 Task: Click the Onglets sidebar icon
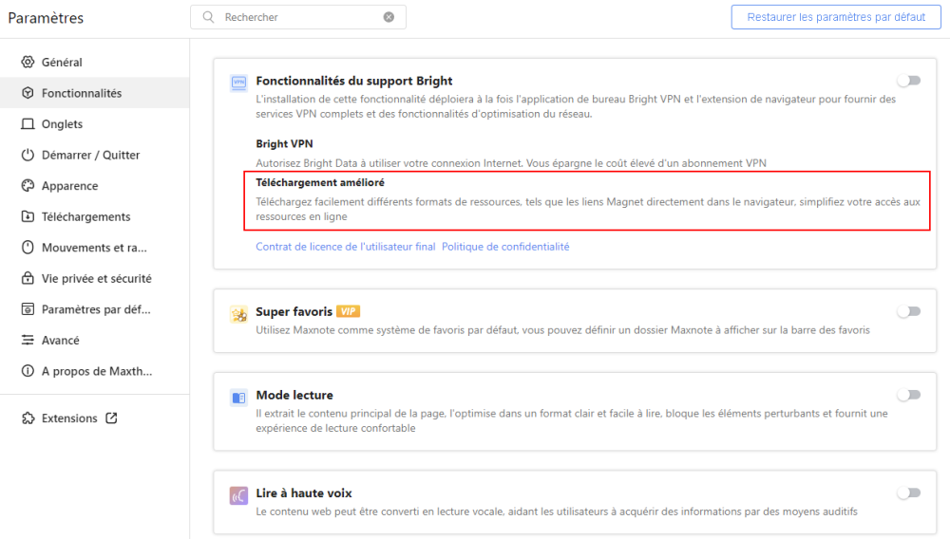[x=28, y=124]
